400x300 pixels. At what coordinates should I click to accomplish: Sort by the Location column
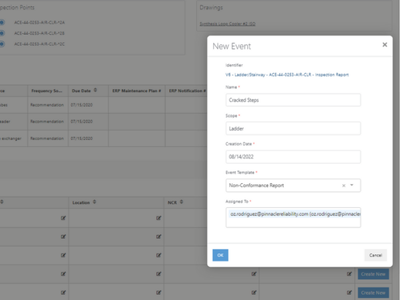click(94, 202)
